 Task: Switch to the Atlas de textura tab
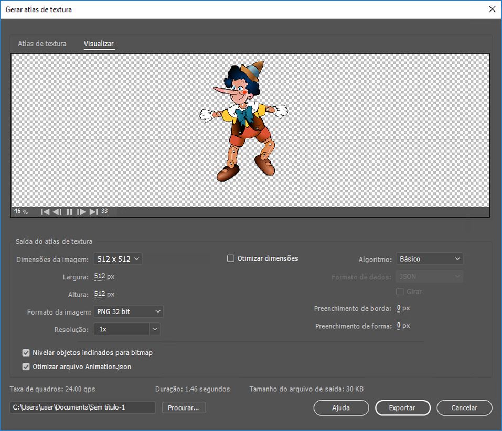42,44
